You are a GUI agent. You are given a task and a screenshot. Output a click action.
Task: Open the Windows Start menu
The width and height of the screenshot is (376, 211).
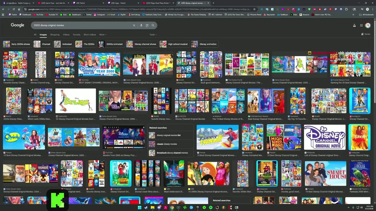140,207
